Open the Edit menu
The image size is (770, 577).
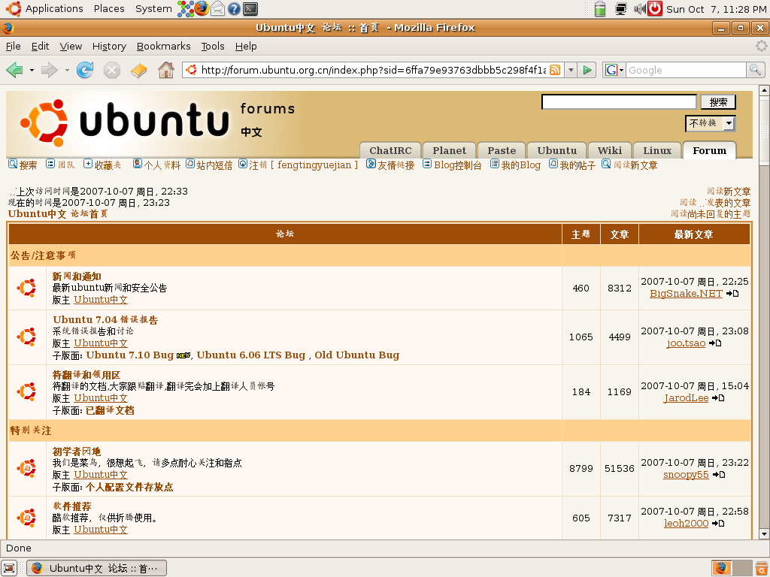pyautogui.click(x=41, y=46)
